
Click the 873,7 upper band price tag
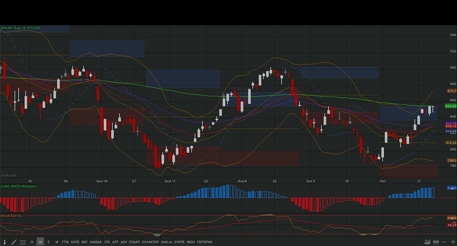(x=452, y=91)
